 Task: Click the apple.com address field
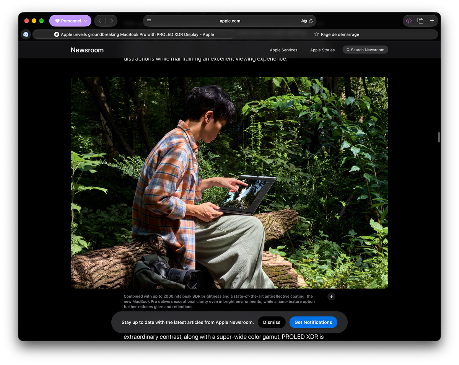[230, 21]
